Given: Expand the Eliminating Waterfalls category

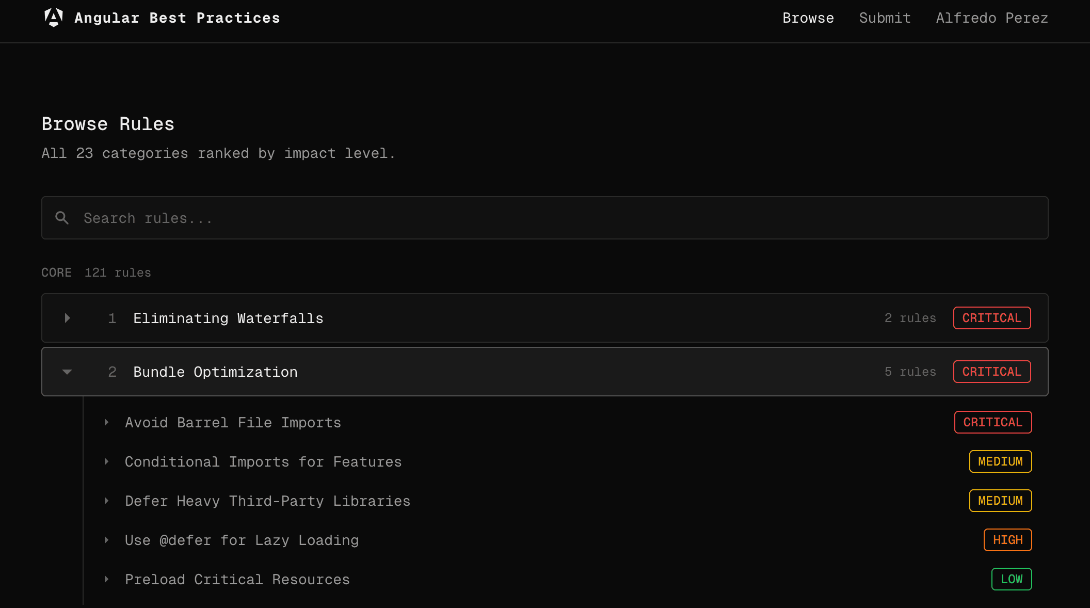Looking at the screenshot, I should 67,318.
